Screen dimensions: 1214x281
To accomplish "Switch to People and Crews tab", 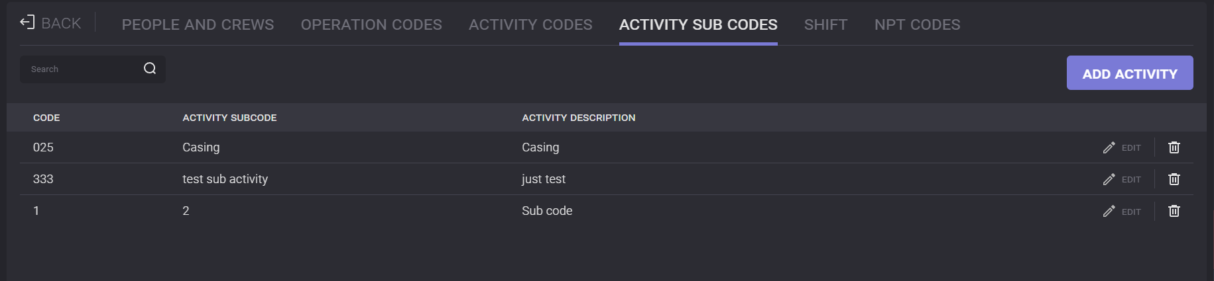I will (198, 24).
